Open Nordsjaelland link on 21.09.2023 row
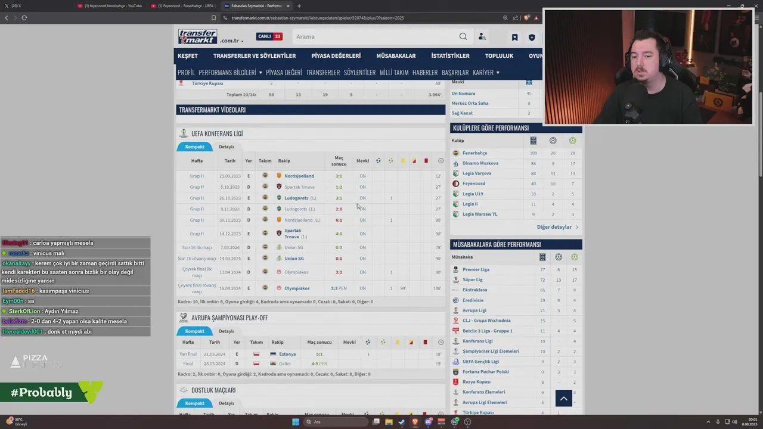763x429 pixels. 299,176
